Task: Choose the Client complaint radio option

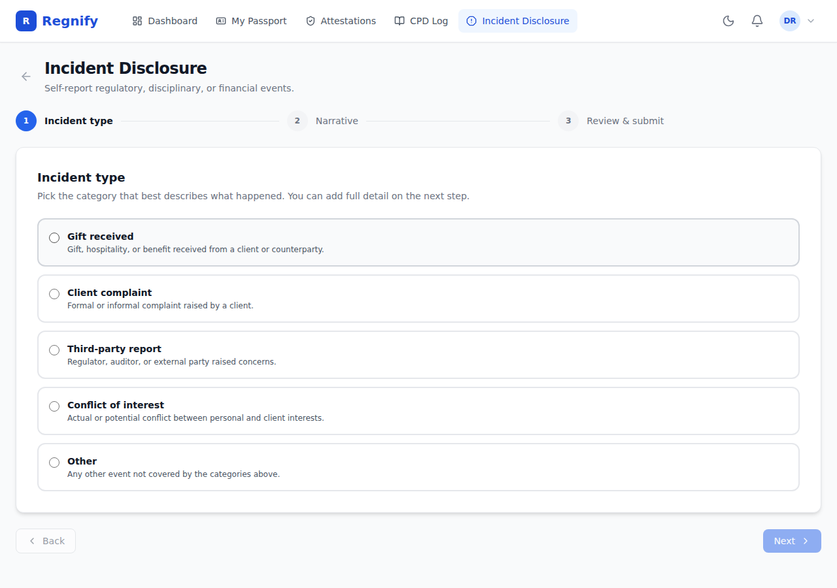Action: 54,294
